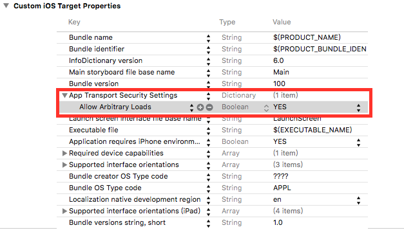
Task: Change YES value for Application requires iPhone environment
Action: click(x=358, y=142)
